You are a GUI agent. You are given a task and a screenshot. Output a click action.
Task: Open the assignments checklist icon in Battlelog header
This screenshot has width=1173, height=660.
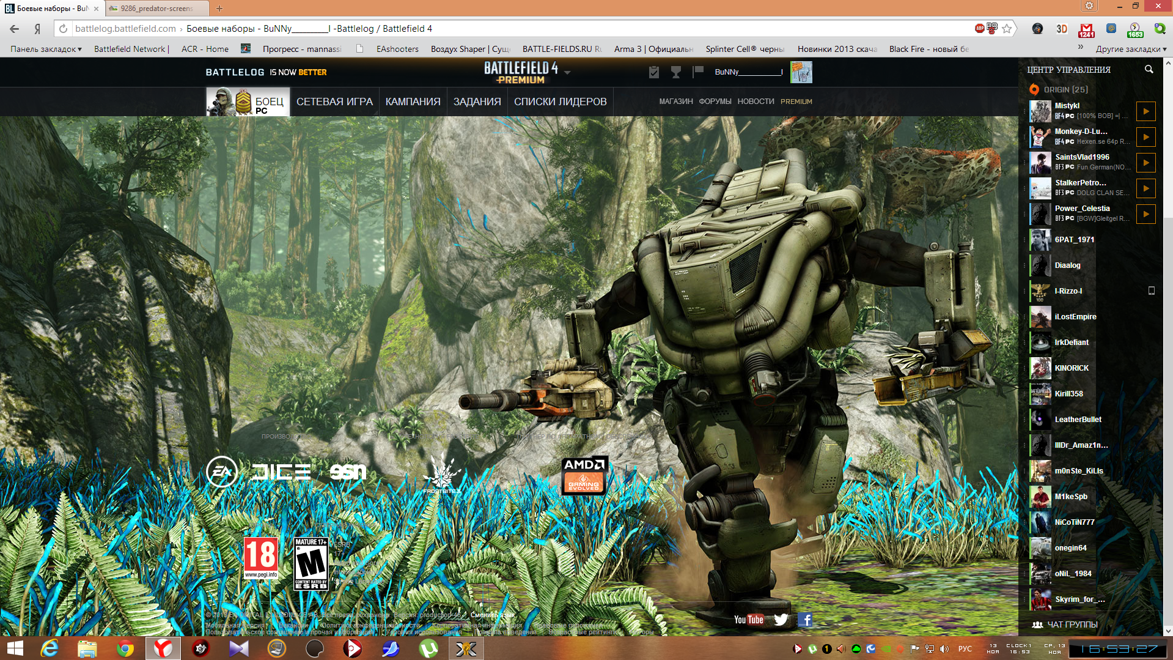tap(654, 72)
